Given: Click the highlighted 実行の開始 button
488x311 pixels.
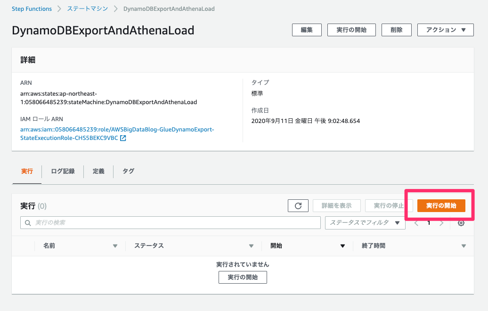Looking at the screenshot, I should tap(441, 205).
